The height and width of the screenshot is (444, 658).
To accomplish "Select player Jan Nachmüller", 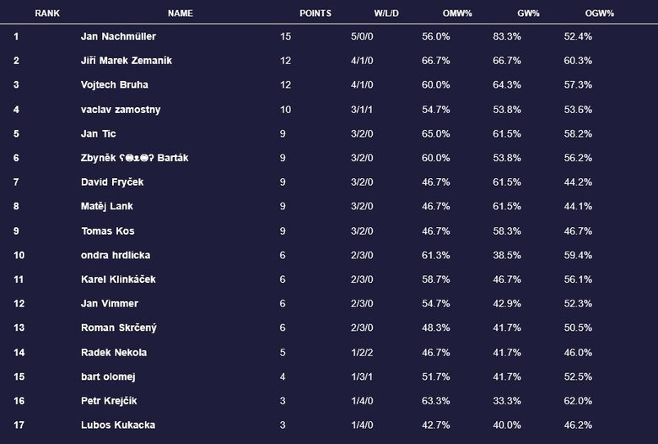I will pyautogui.click(x=118, y=36).
